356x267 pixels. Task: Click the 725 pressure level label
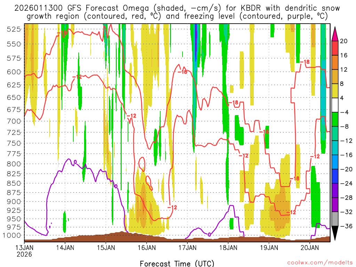pyautogui.click(x=14, y=132)
